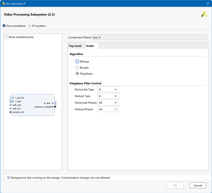Click the IP Location folder icon
The image size is (212, 193).
pyautogui.click(x=30, y=26)
